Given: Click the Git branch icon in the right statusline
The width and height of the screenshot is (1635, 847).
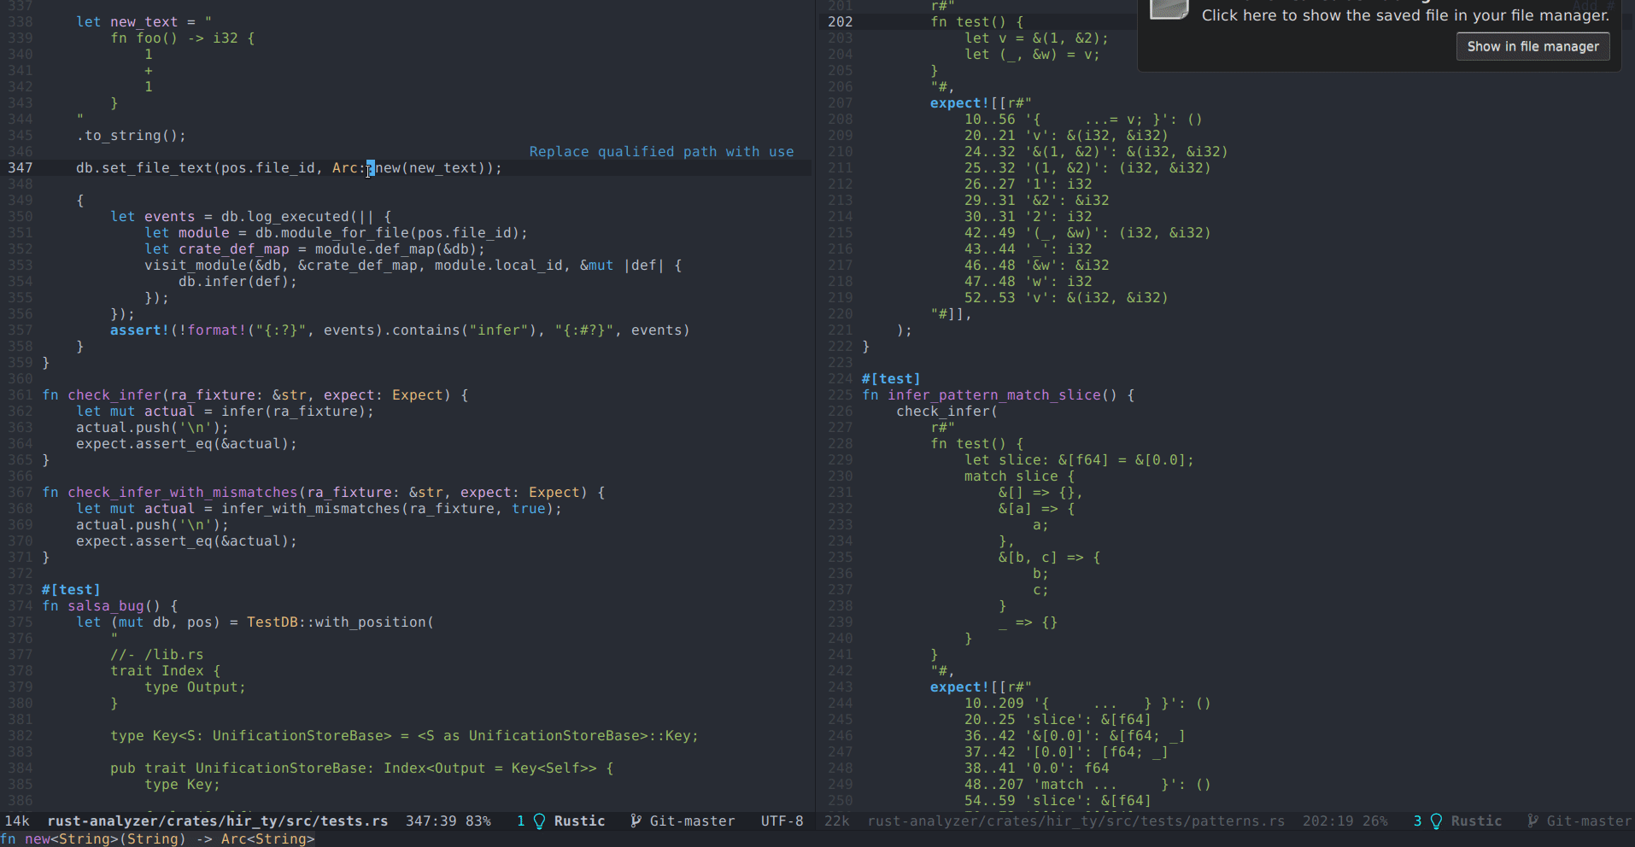Looking at the screenshot, I should coord(1532,821).
